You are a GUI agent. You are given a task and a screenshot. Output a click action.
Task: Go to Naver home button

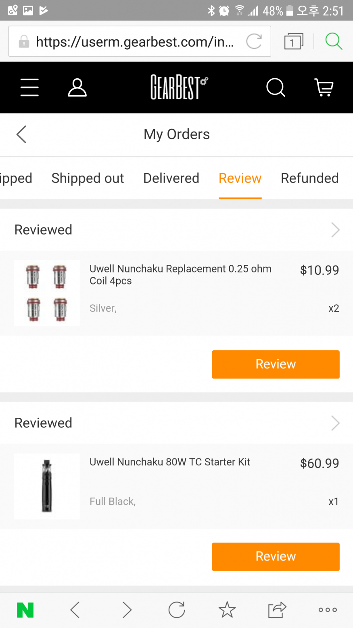25,610
